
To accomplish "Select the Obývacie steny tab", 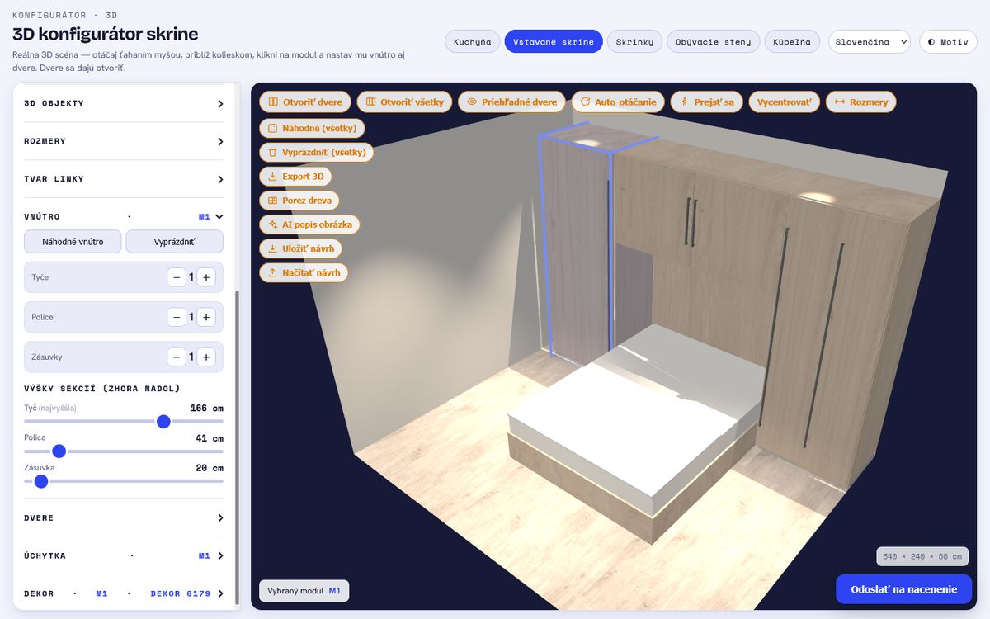I will (x=714, y=41).
